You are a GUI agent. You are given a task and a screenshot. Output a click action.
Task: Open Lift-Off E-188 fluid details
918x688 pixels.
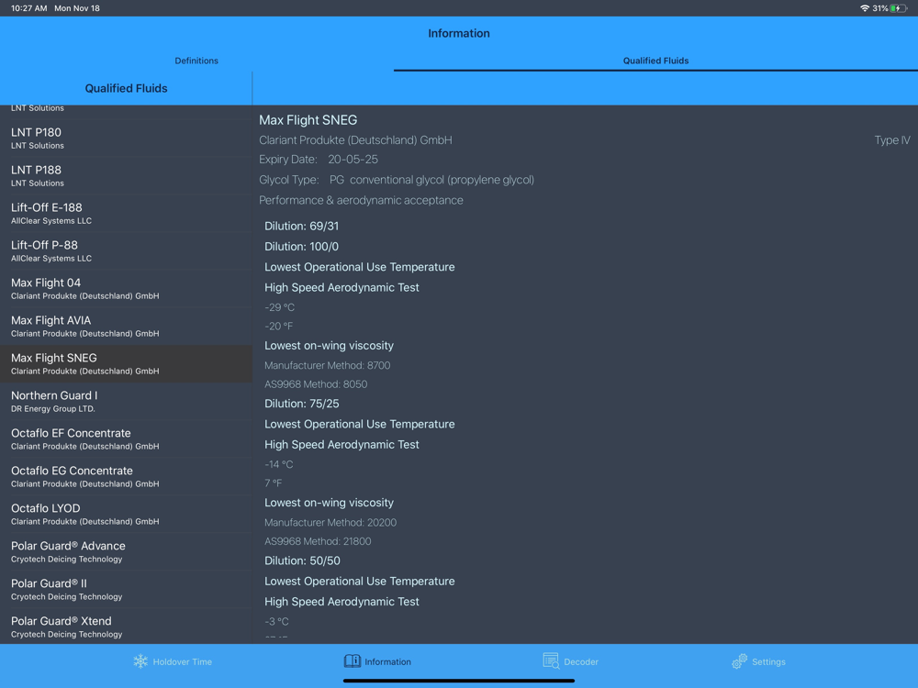coord(126,214)
